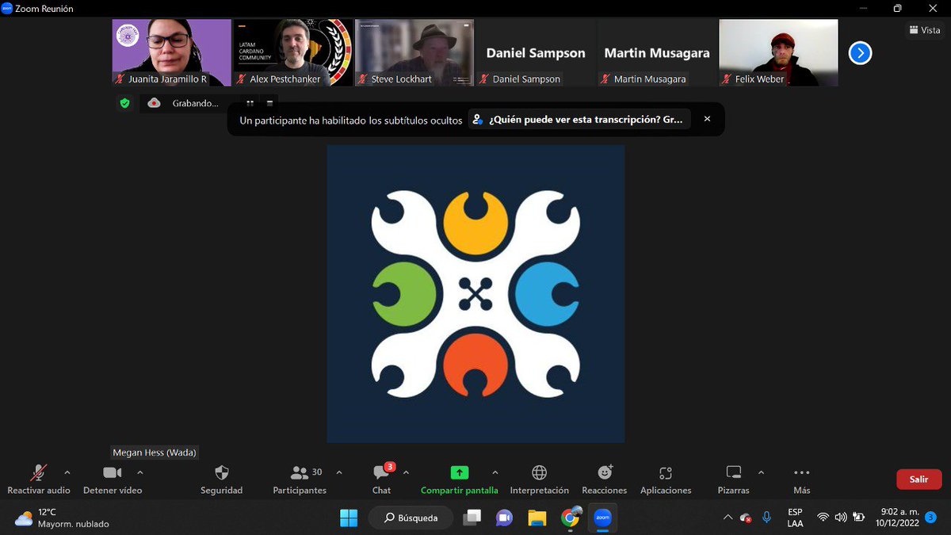Open ¿Quién puede ver esta transcripción? link
951x535 pixels.
pyautogui.click(x=579, y=120)
